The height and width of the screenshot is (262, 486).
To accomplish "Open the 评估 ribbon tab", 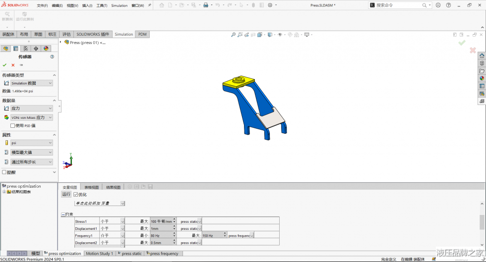I will coord(66,35).
